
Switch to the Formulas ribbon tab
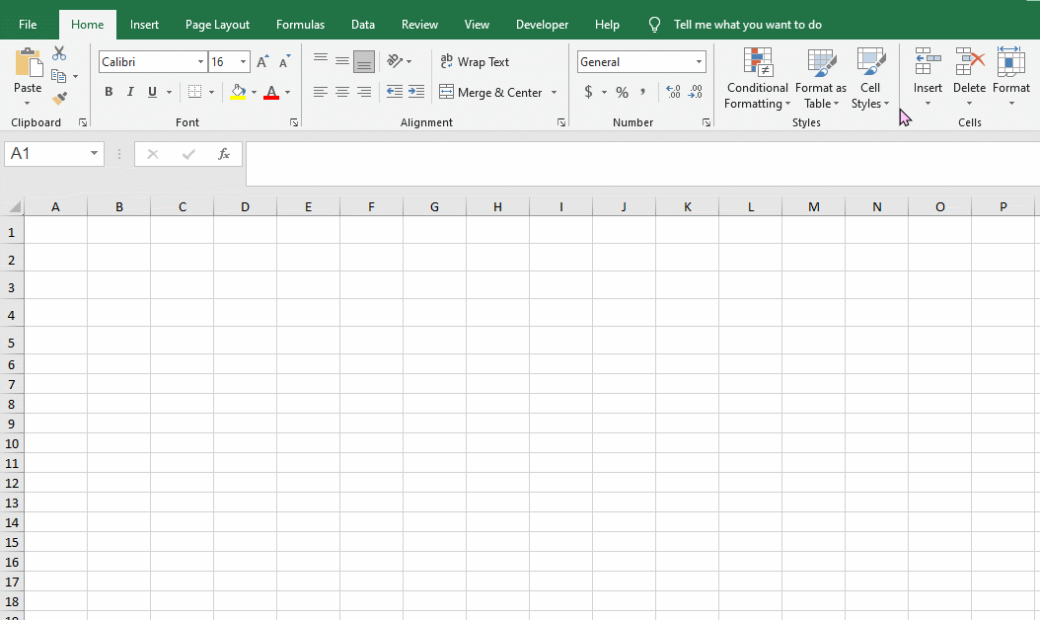(x=300, y=24)
